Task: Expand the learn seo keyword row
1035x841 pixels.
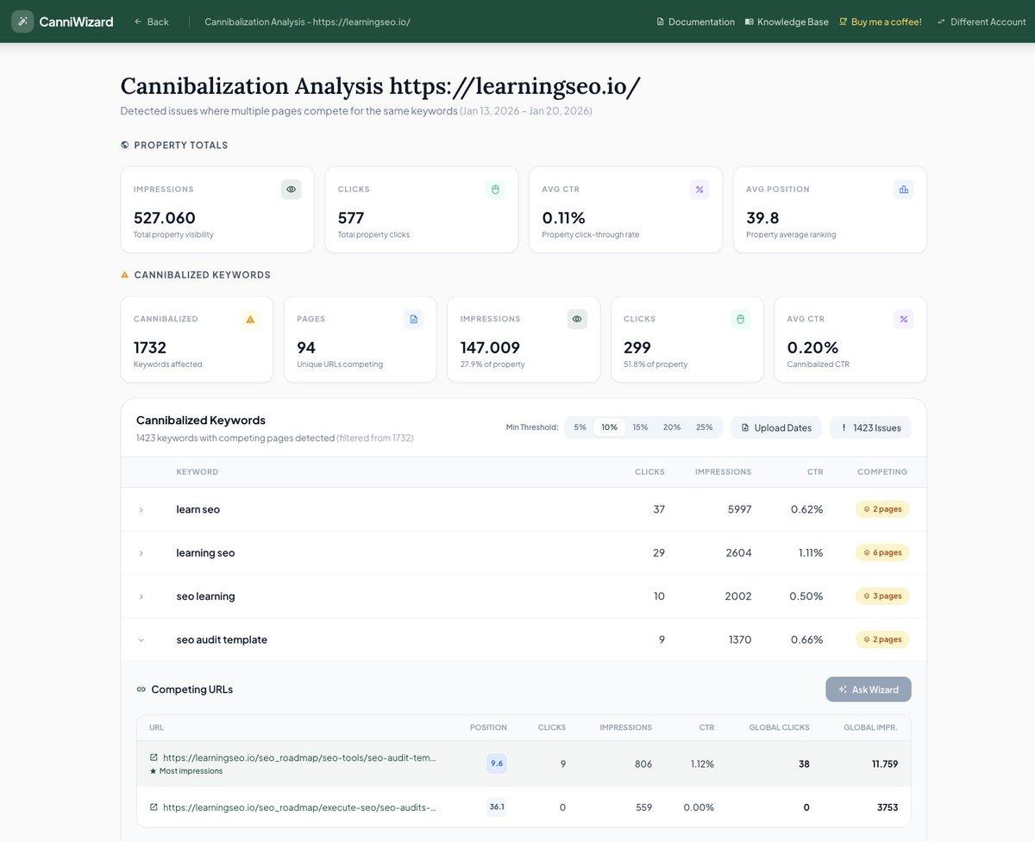Action: point(141,509)
